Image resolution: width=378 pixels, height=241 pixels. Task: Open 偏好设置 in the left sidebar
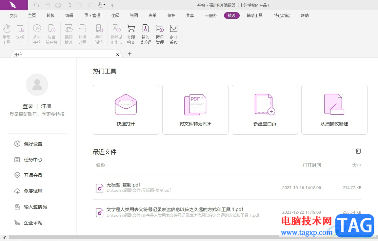[33, 144]
